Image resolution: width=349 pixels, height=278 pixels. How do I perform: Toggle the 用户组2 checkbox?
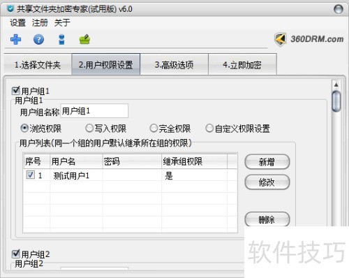pos(15,254)
